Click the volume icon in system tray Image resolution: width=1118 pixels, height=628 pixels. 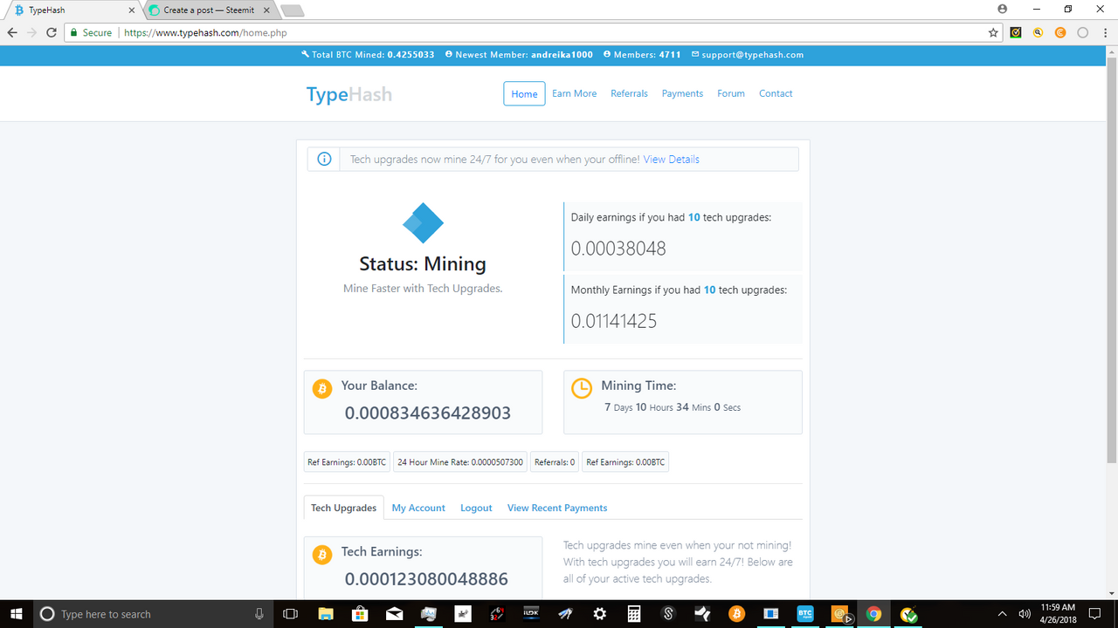pyautogui.click(x=1024, y=614)
